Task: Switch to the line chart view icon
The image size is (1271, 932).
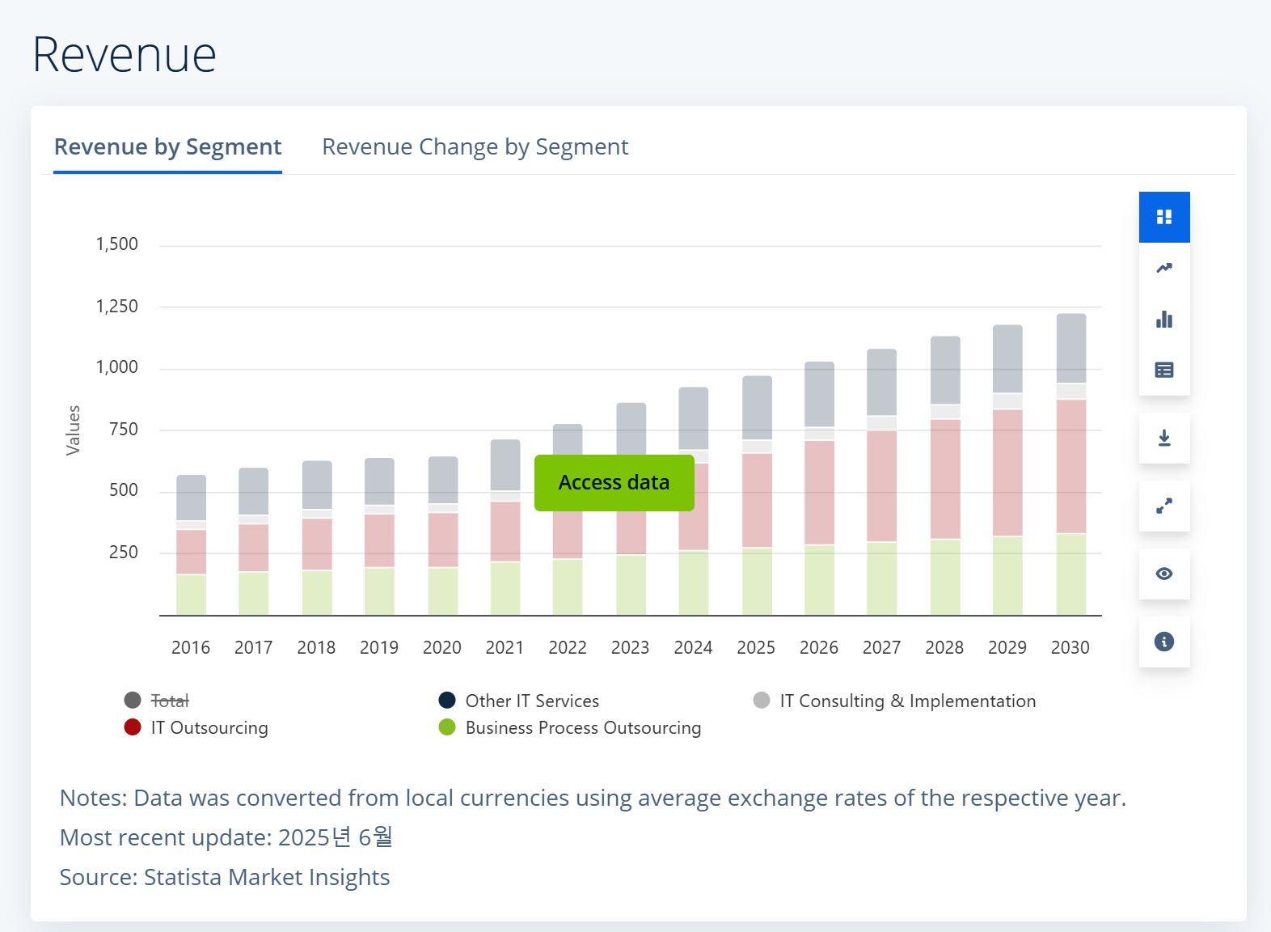Action: pyautogui.click(x=1164, y=269)
